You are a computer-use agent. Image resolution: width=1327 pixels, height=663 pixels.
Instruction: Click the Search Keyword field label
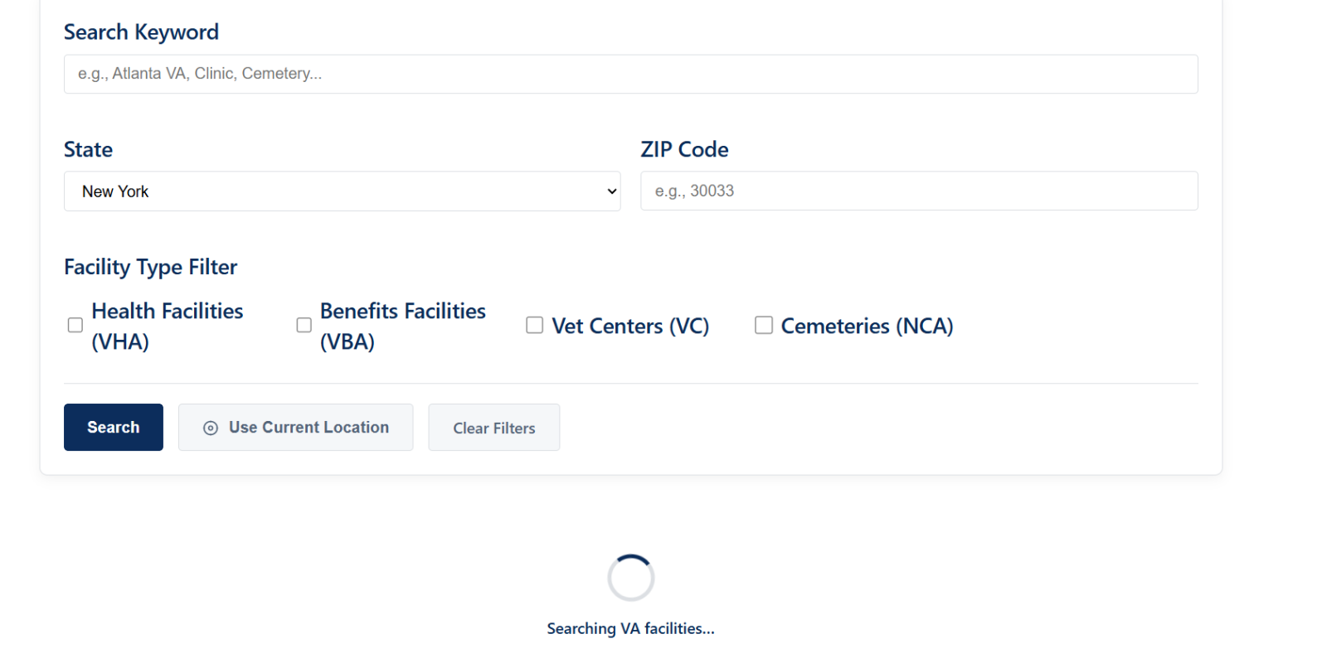pyautogui.click(x=141, y=32)
